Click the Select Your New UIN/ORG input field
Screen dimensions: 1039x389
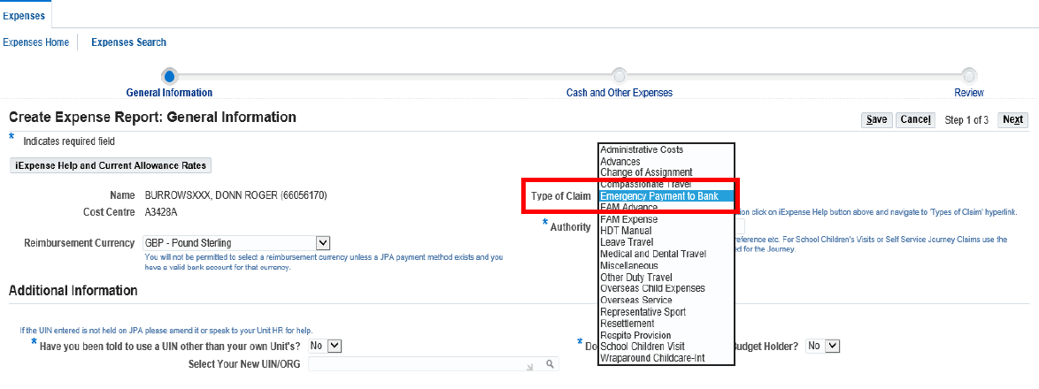pos(425,364)
